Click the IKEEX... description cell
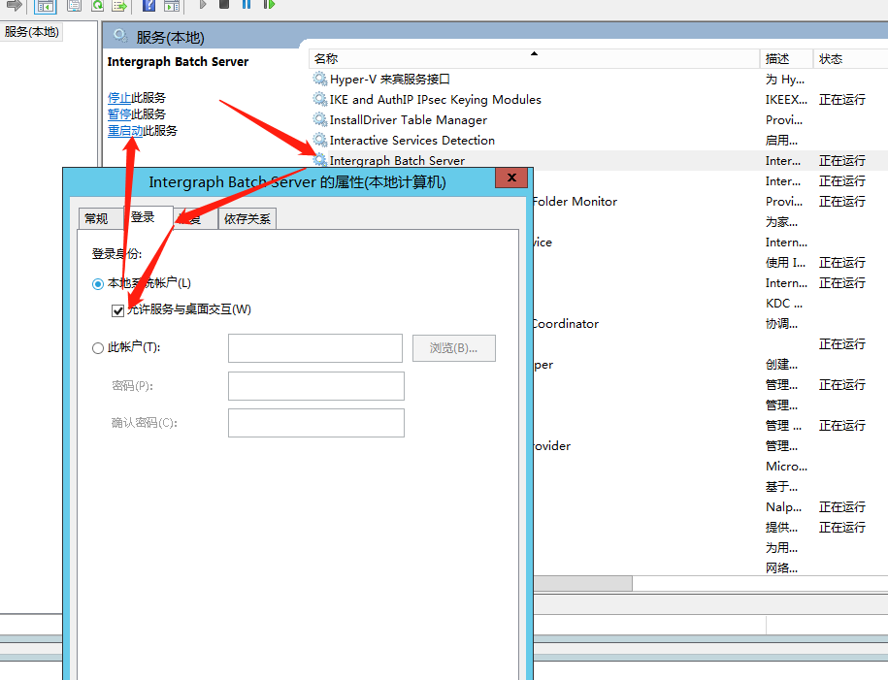 pos(786,100)
